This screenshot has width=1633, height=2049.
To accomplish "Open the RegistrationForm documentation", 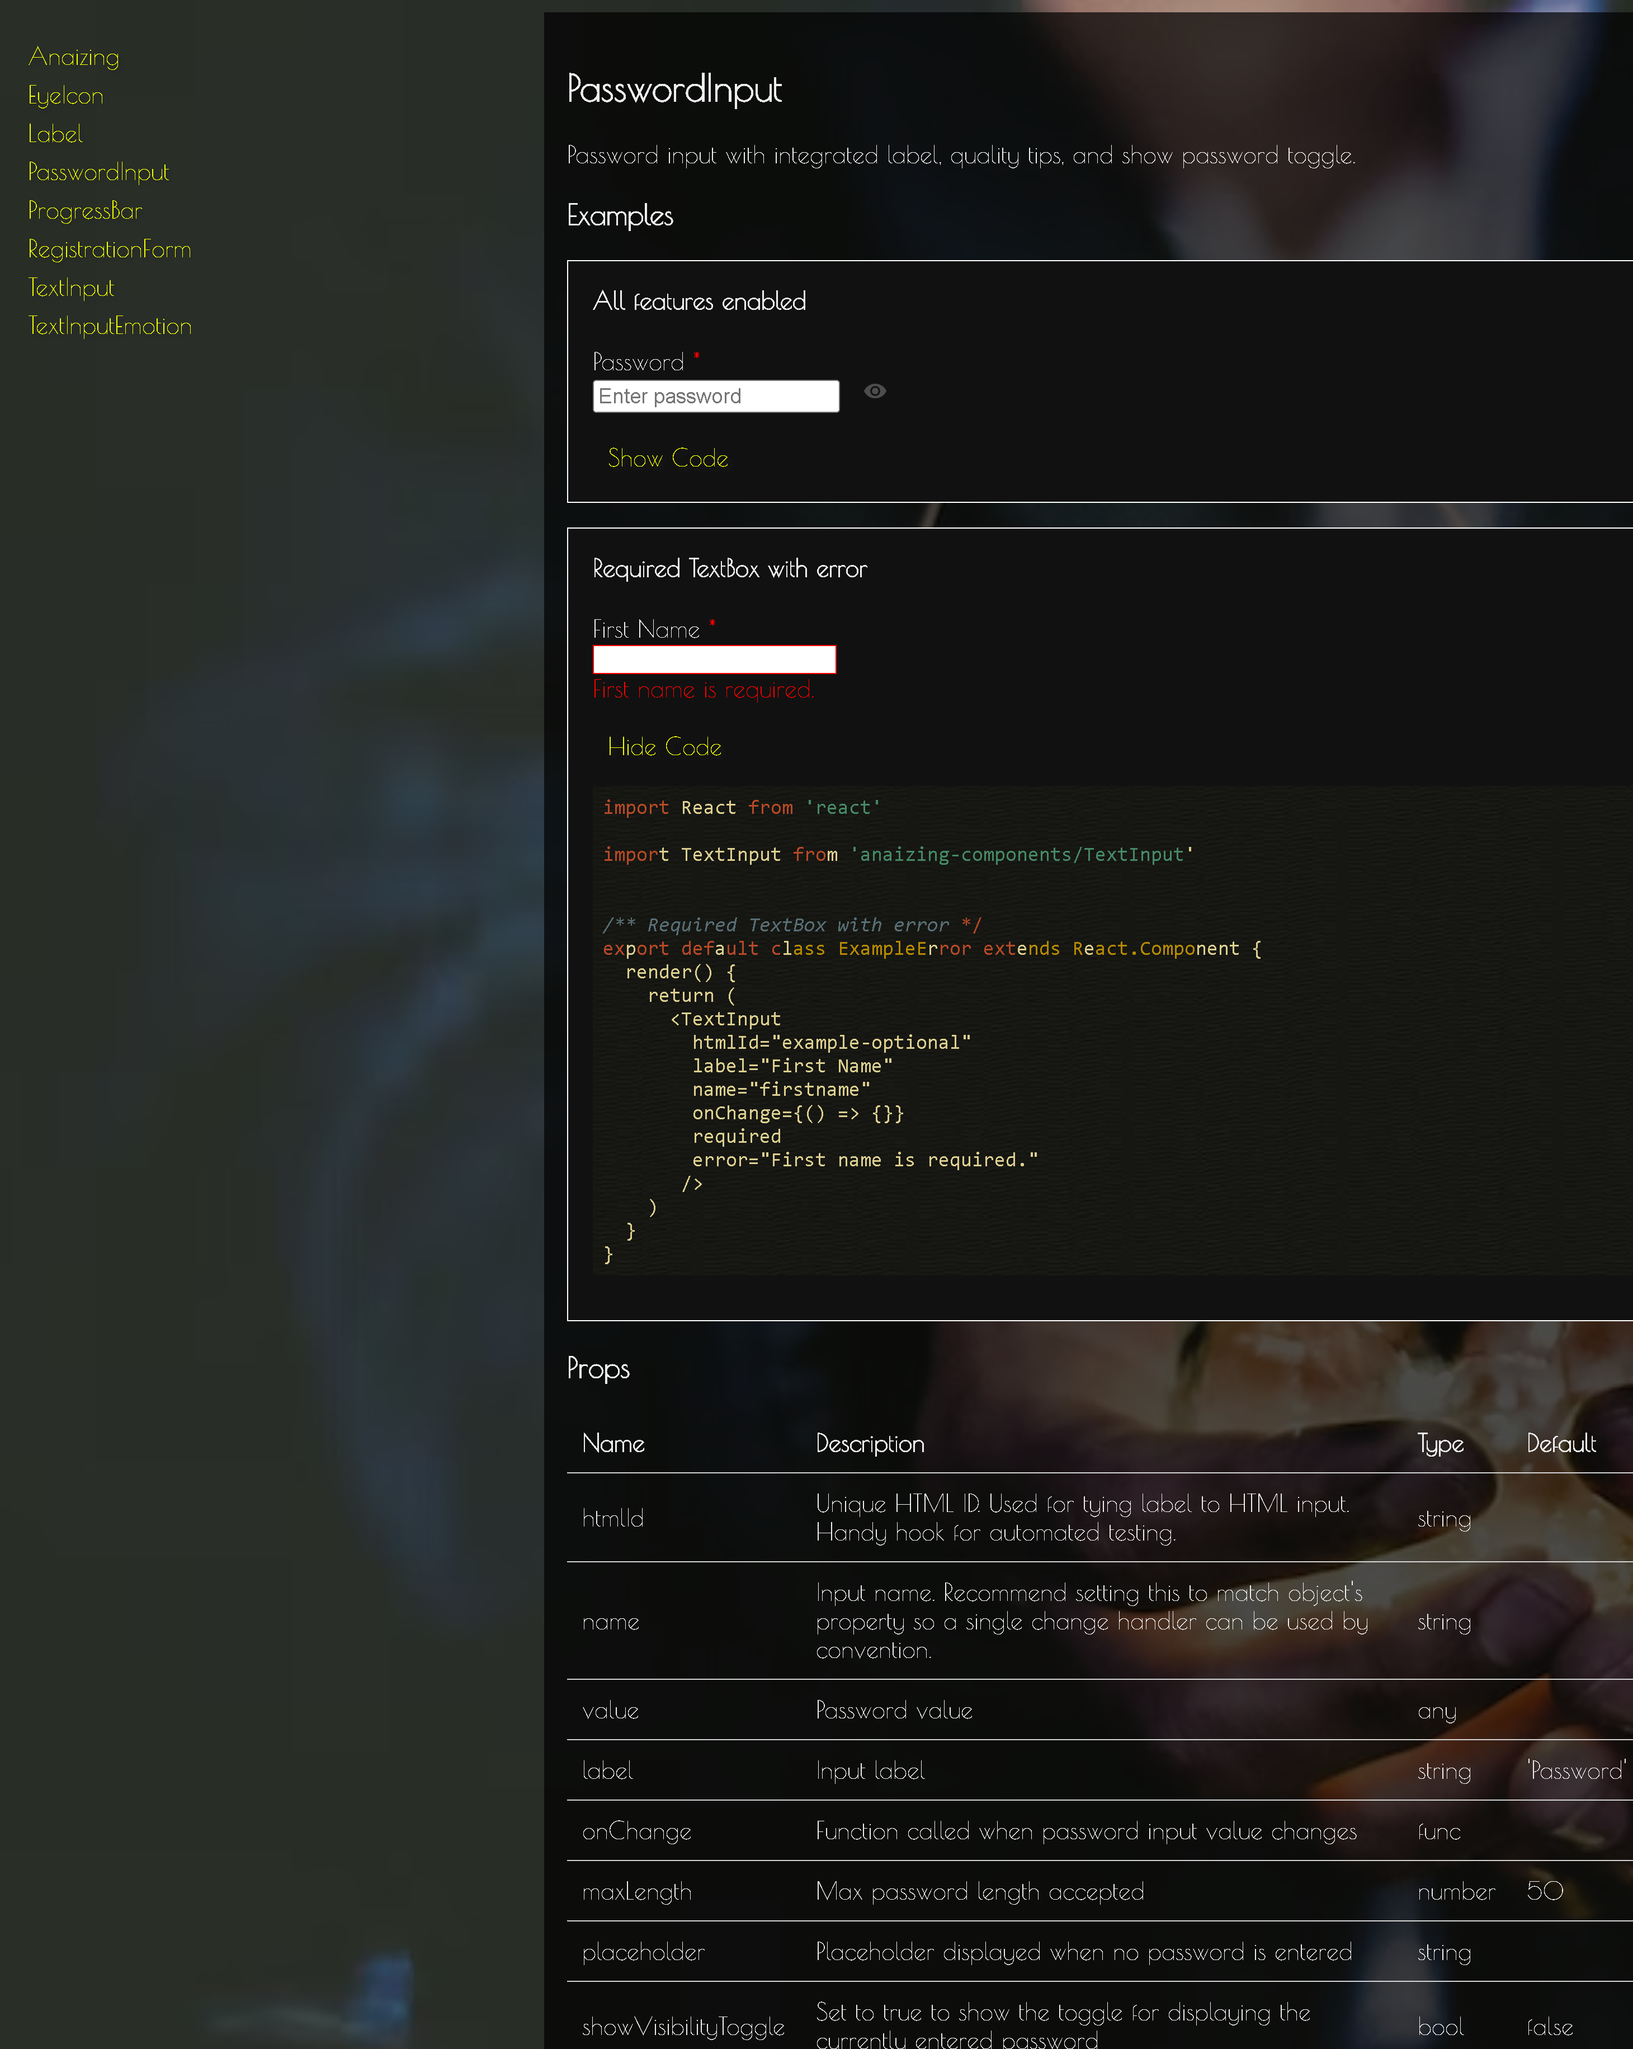I will pos(109,249).
